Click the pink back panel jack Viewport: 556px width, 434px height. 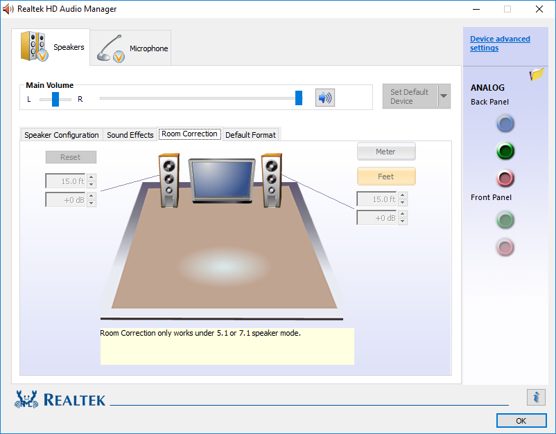tap(505, 178)
